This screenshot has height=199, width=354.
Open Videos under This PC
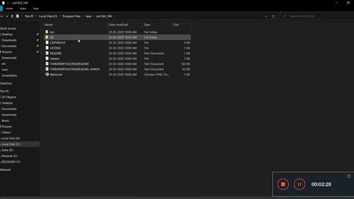coord(6,133)
